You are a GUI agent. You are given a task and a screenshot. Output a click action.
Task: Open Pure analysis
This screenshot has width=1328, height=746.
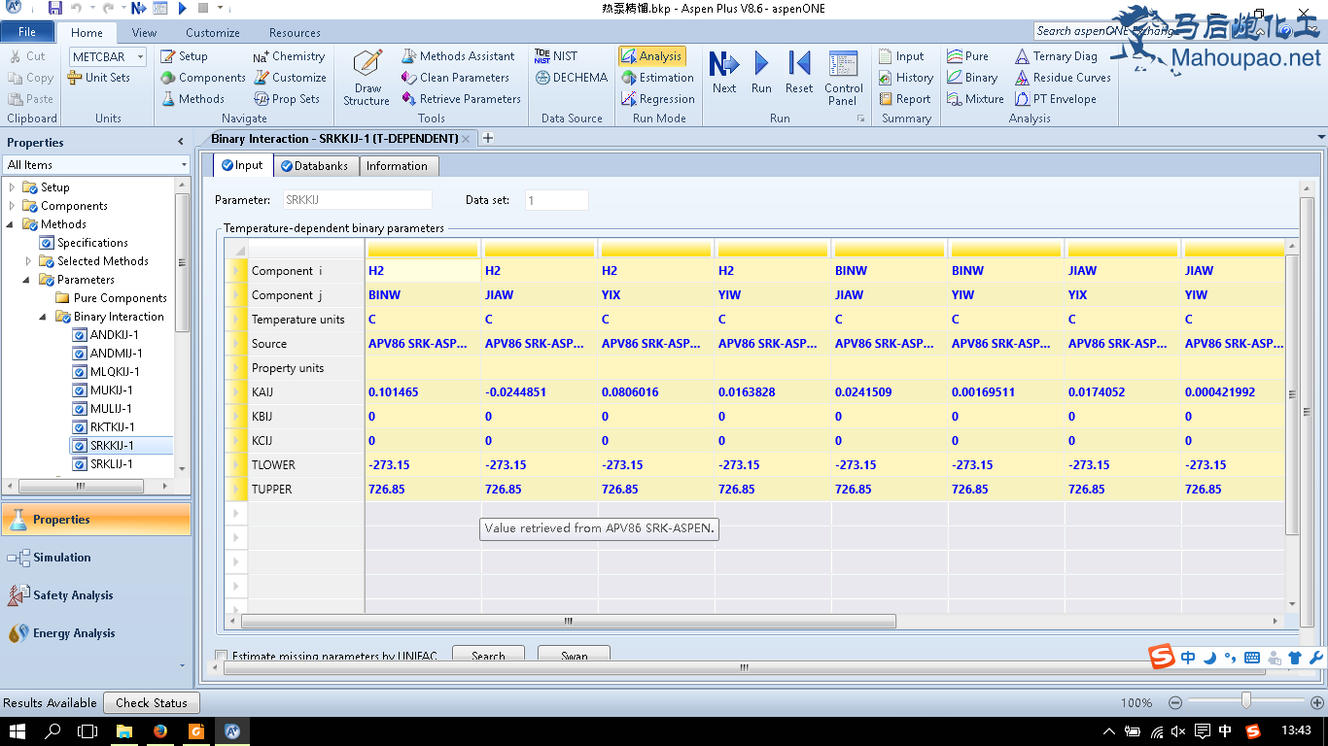[x=967, y=56]
